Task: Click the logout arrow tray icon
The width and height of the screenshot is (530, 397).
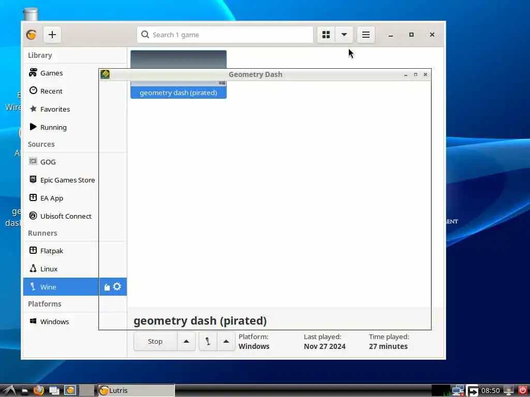Action: [x=473, y=391]
